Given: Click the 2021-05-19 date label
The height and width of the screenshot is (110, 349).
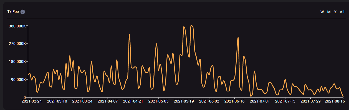Looking at the screenshot, I should click(184, 101).
